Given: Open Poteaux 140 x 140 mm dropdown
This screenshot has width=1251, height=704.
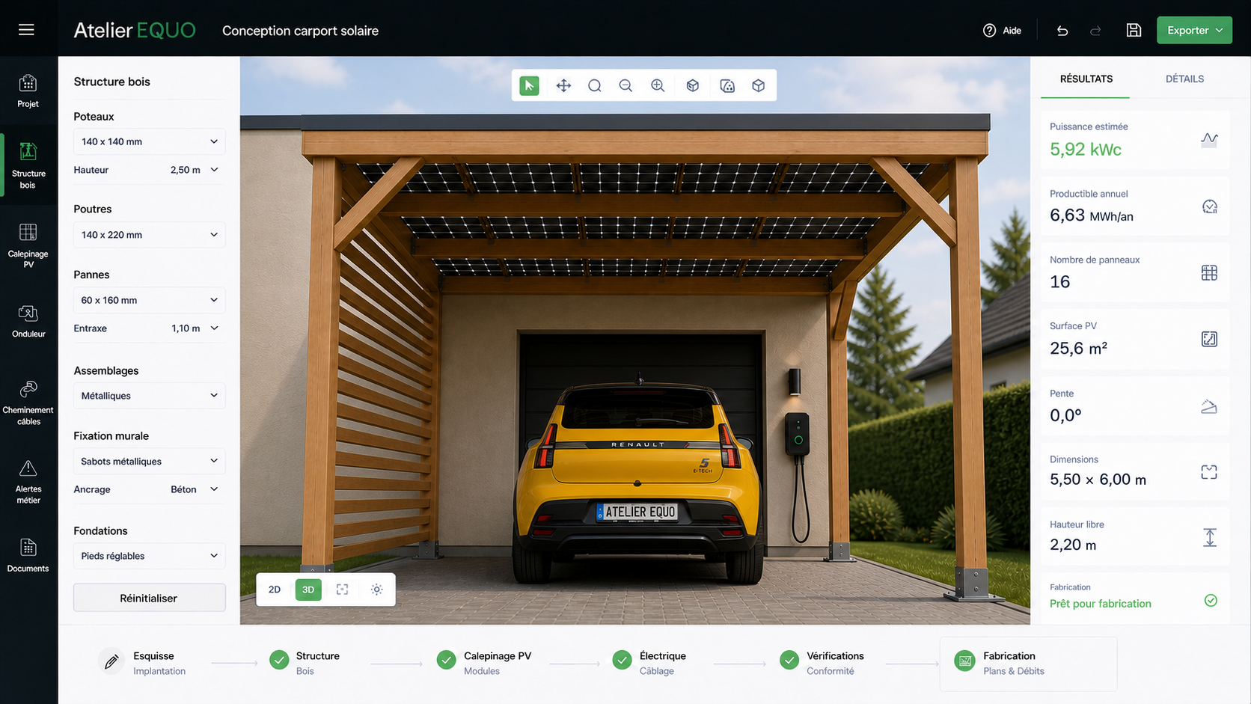Looking at the screenshot, I should 150,141.
